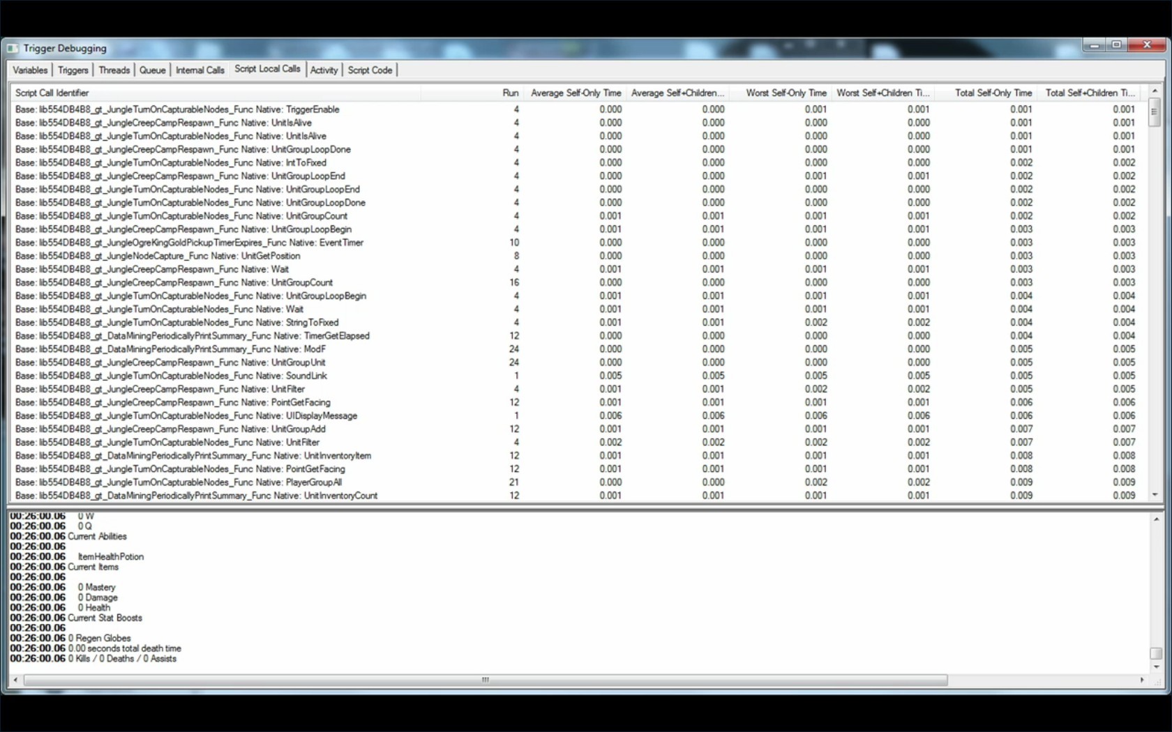Maximize the Trigger Debugging window
Viewport: 1172px width, 732px height.
[x=1116, y=45]
